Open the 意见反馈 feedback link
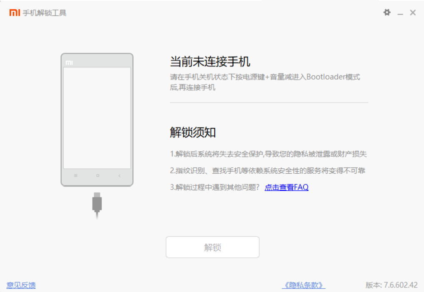The image size is (424, 292). pos(21,285)
